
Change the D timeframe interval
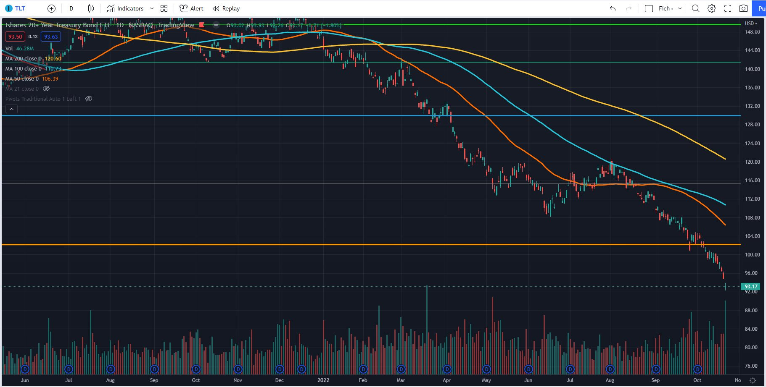tap(71, 8)
